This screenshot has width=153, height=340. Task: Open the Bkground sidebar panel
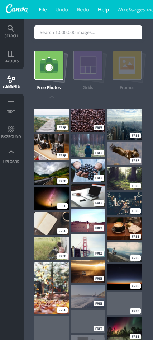pos(11,132)
